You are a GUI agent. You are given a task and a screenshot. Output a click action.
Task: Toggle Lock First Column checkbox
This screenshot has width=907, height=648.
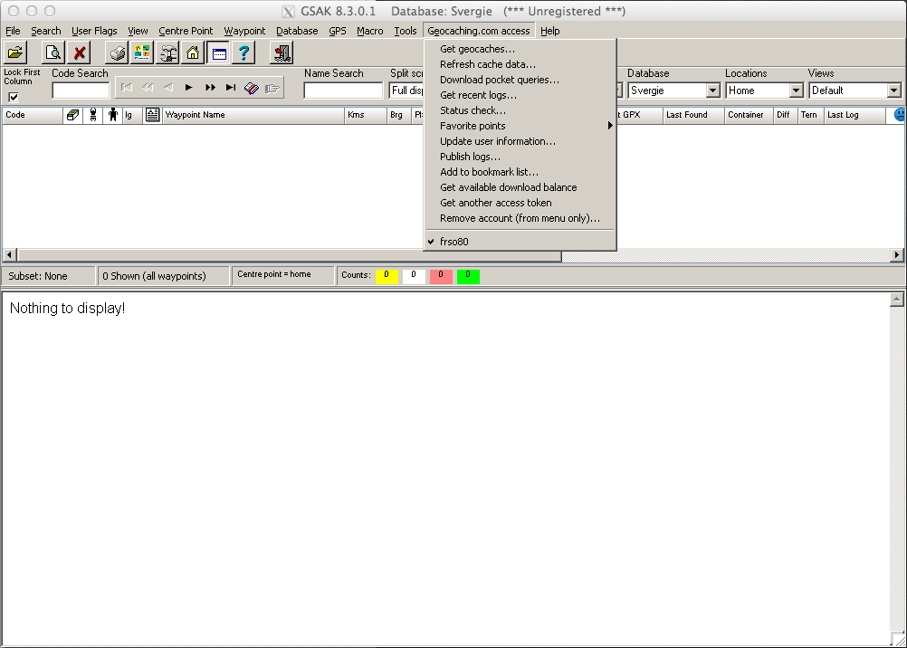14,97
